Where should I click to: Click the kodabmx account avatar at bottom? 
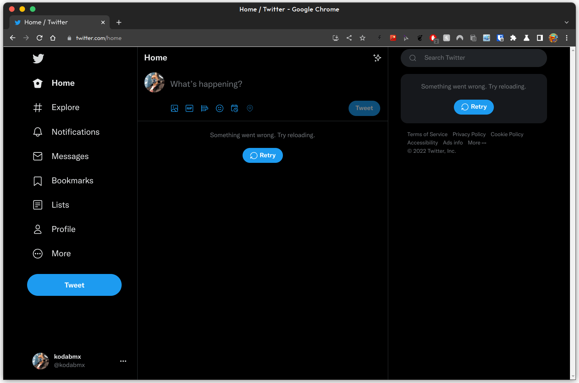pos(41,361)
